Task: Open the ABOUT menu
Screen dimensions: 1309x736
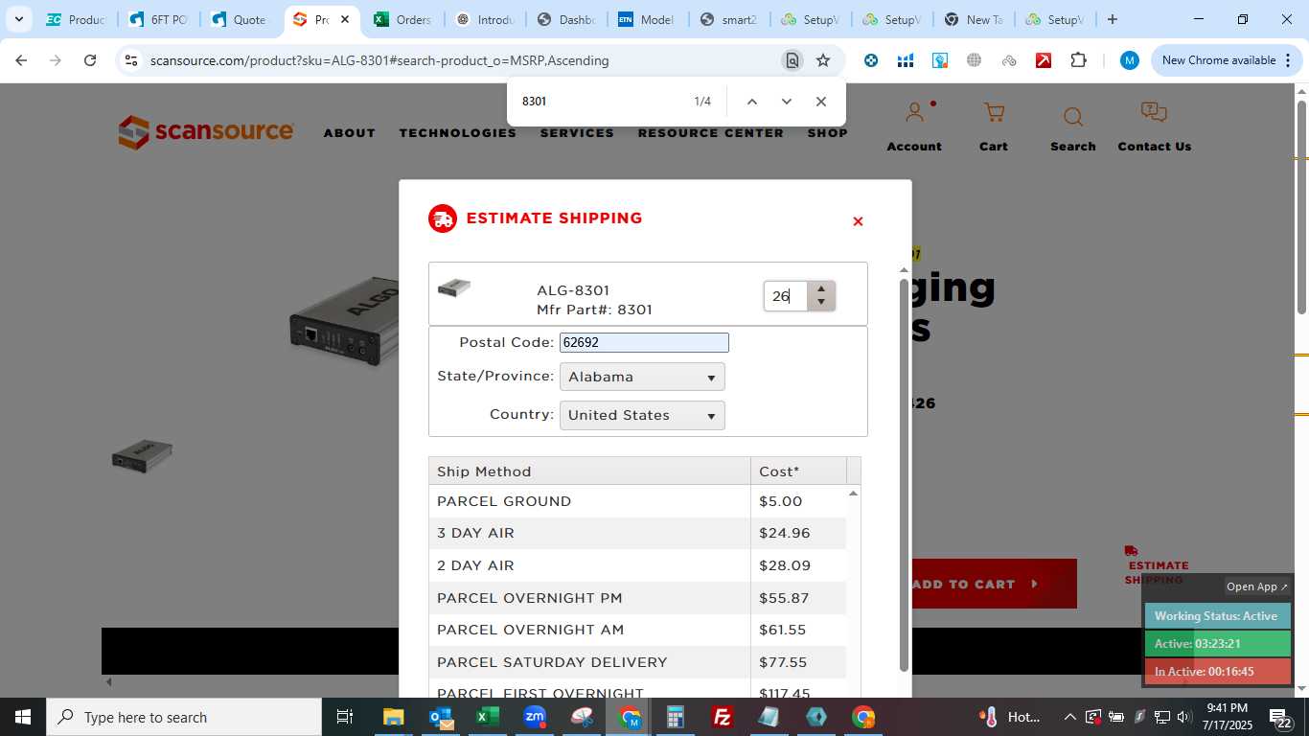Action: [x=350, y=133]
